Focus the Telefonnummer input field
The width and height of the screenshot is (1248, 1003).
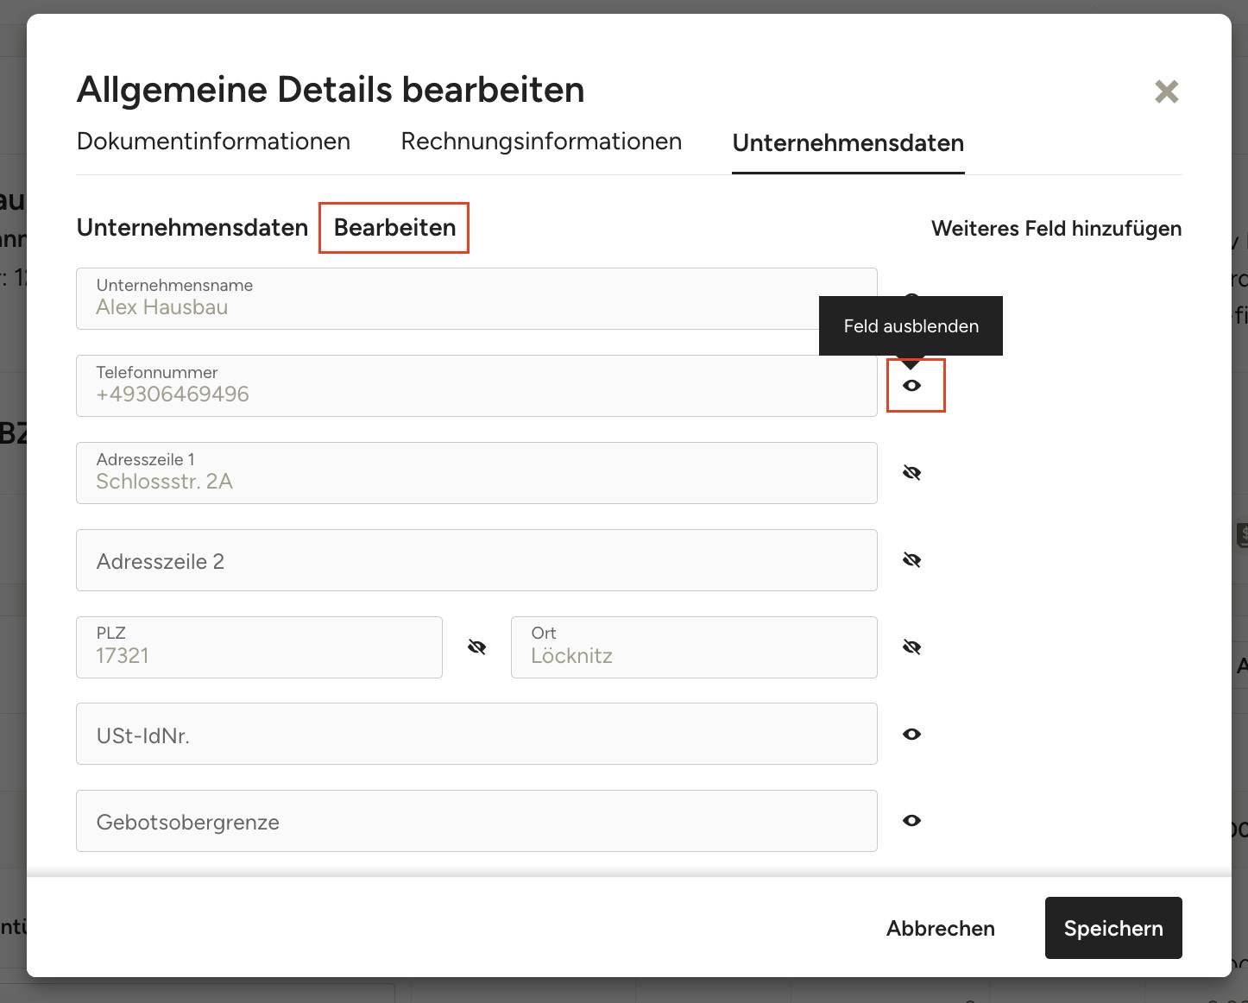click(476, 386)
